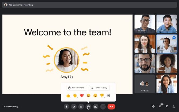Open meeting details info icon
179x112 pixels.
tap(153, 107)
